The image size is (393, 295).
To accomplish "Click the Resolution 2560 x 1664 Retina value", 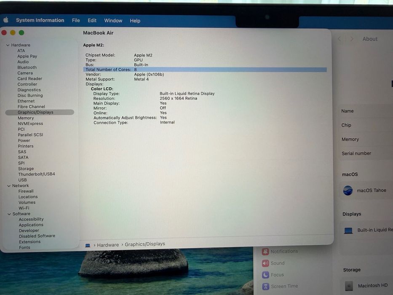I will [179, 98].
